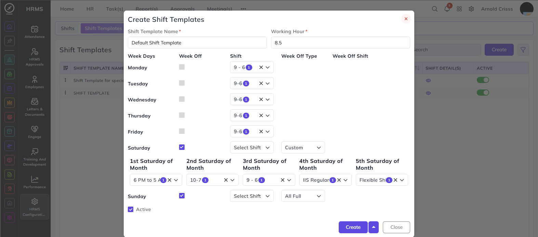Open Sunday Select Shift dropdown
The image size is (538, 237).
(252, 196)
